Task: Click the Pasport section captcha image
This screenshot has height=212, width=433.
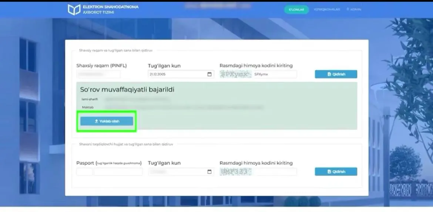Action: point(235,172)
